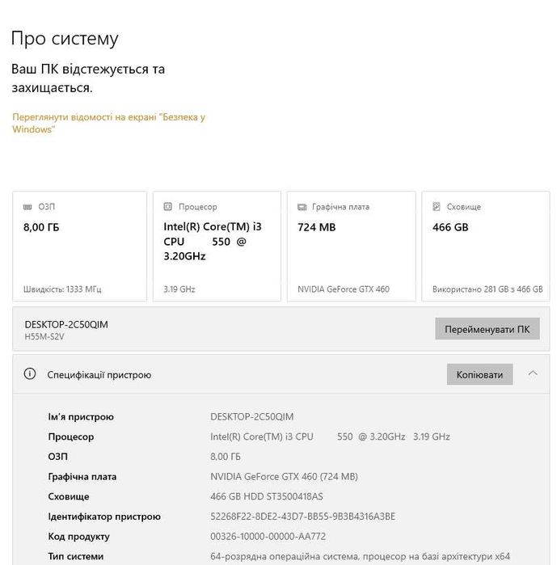Click the device ID value
Image resolution: width=557 pixels, height=565 pixels.
tap(302, 517)
